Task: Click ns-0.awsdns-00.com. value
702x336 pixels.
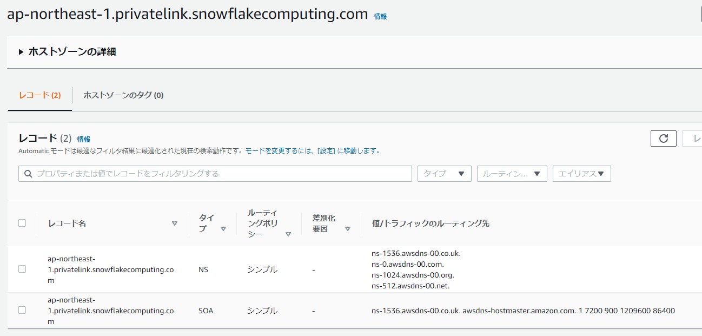Action: tap(407, 264)
